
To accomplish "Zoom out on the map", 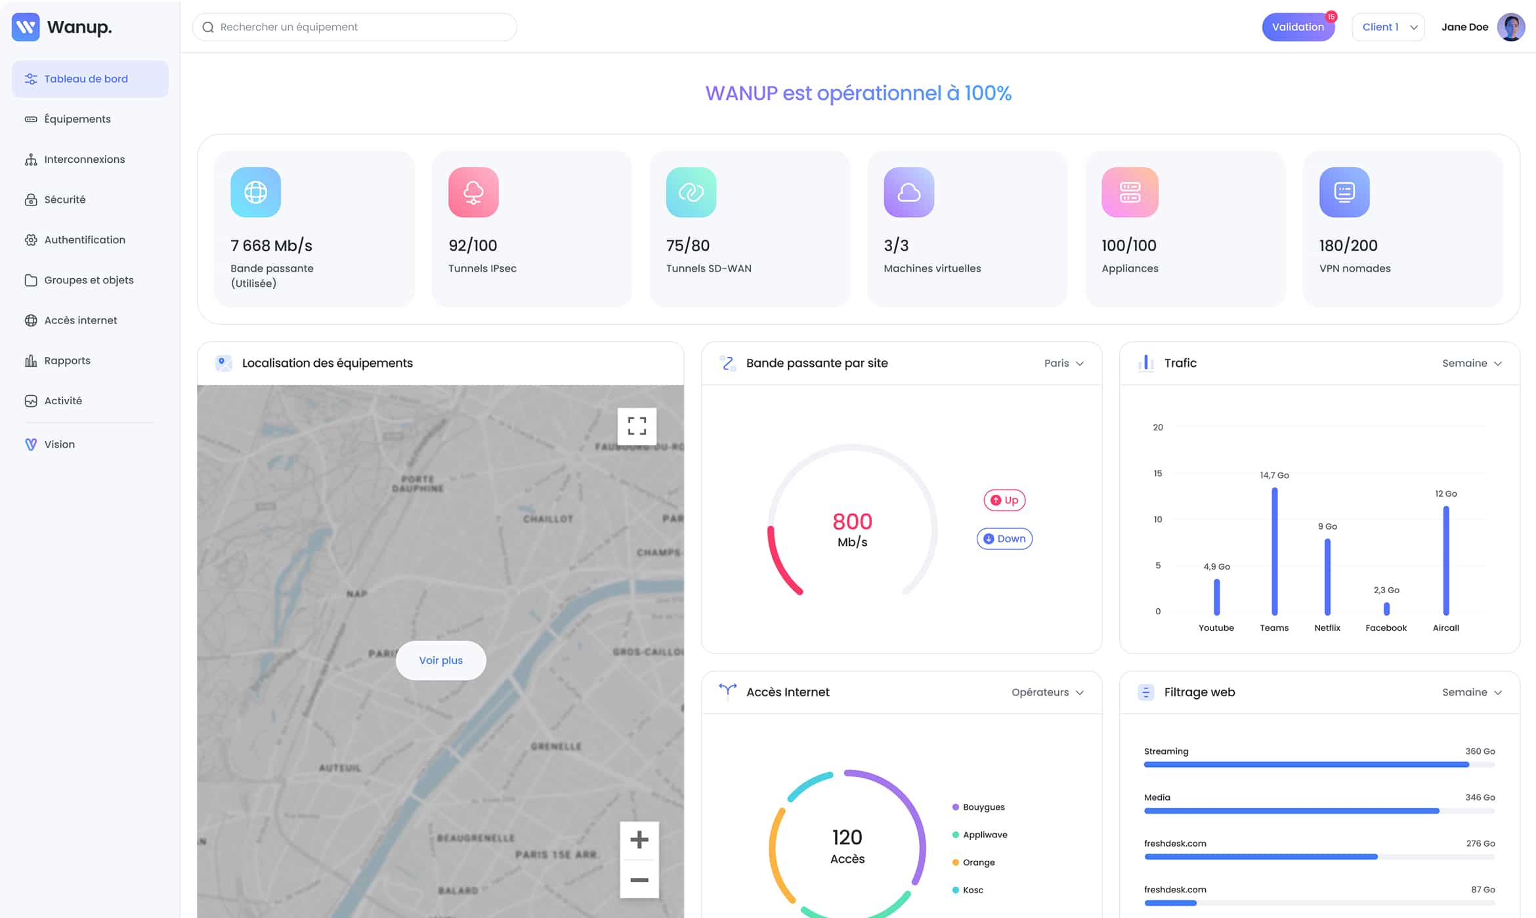I will pos(639,880).
